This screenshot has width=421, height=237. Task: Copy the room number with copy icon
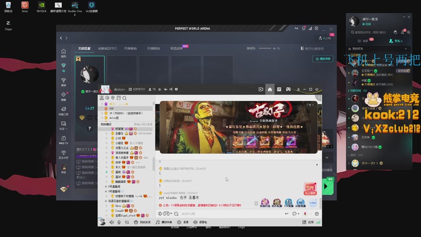278,48
